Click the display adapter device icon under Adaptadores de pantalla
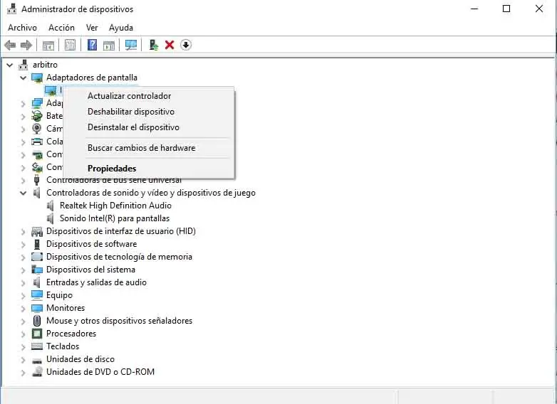Viewport: 557px width, 404px height. pyautogui.click(x=51, y=90)
